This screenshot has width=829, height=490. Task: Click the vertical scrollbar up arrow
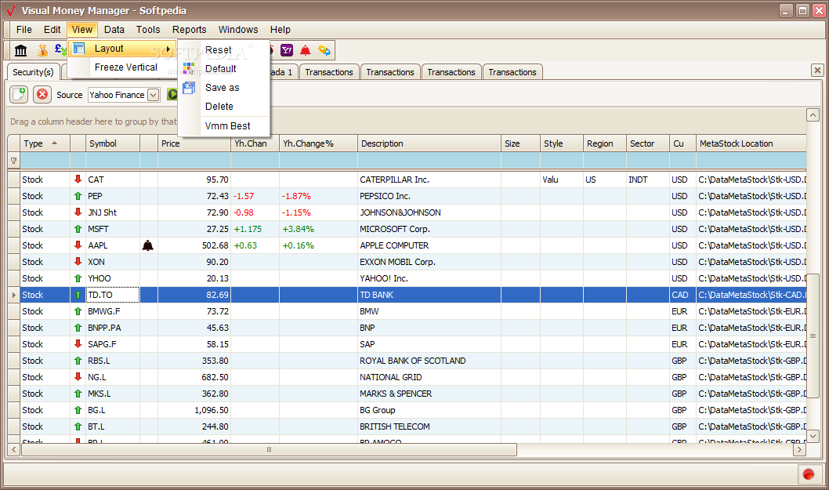click(x=813, y=114)
